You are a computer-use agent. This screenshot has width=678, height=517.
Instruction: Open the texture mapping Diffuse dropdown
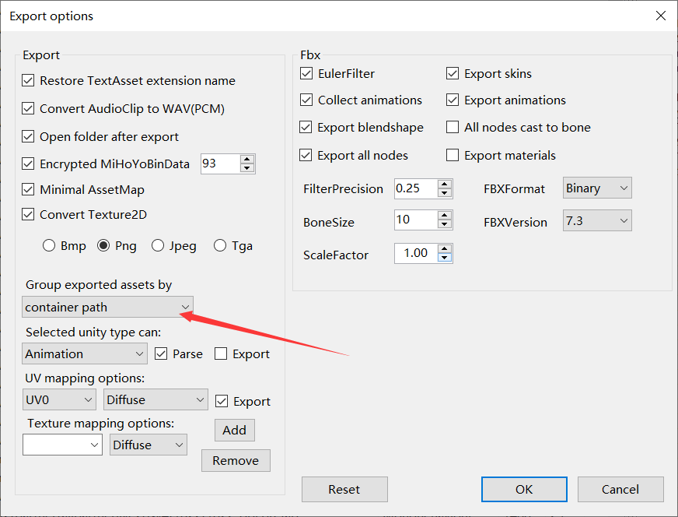[149, 445]
